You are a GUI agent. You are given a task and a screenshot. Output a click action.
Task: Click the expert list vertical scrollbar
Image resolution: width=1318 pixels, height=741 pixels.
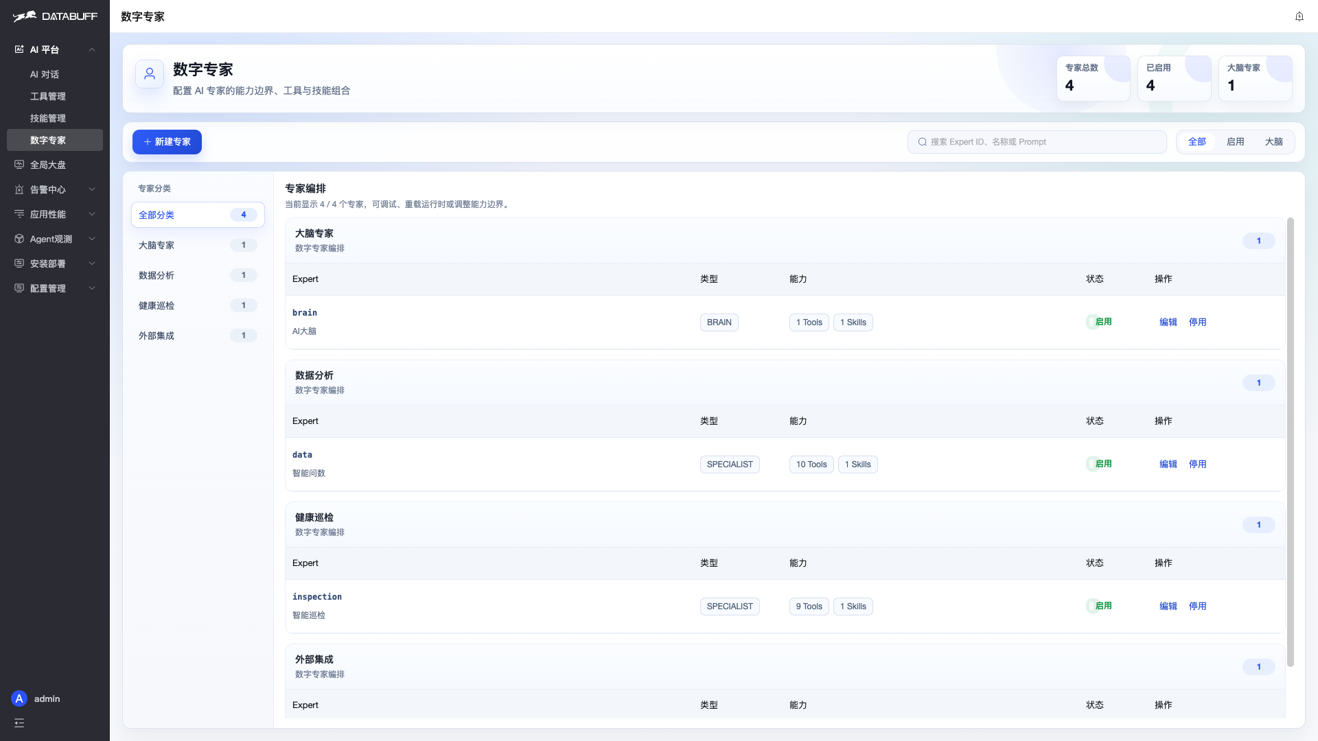click(x=1291, y=442)
